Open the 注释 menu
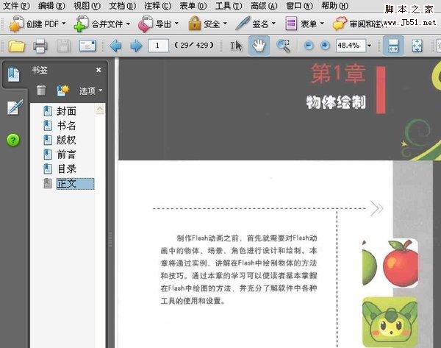Screen dimensions: 441x348 [x=158, y=6]
